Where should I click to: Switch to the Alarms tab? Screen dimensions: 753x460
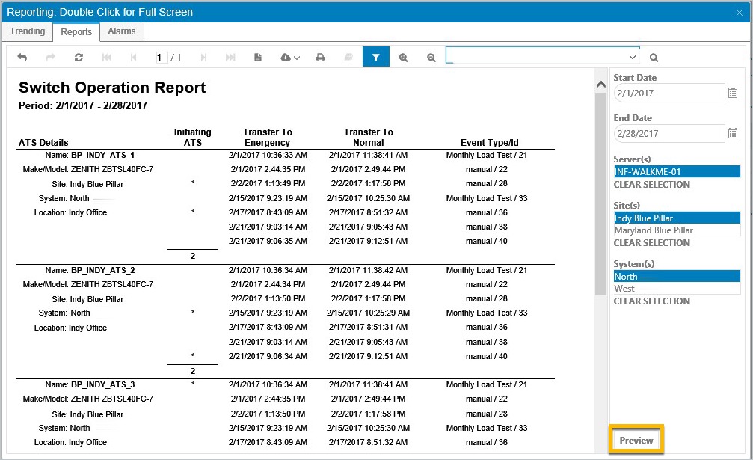point(121,31)
